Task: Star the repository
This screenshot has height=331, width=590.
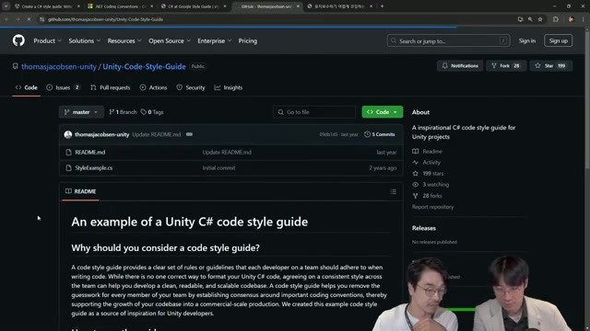Action: [551, 65]
